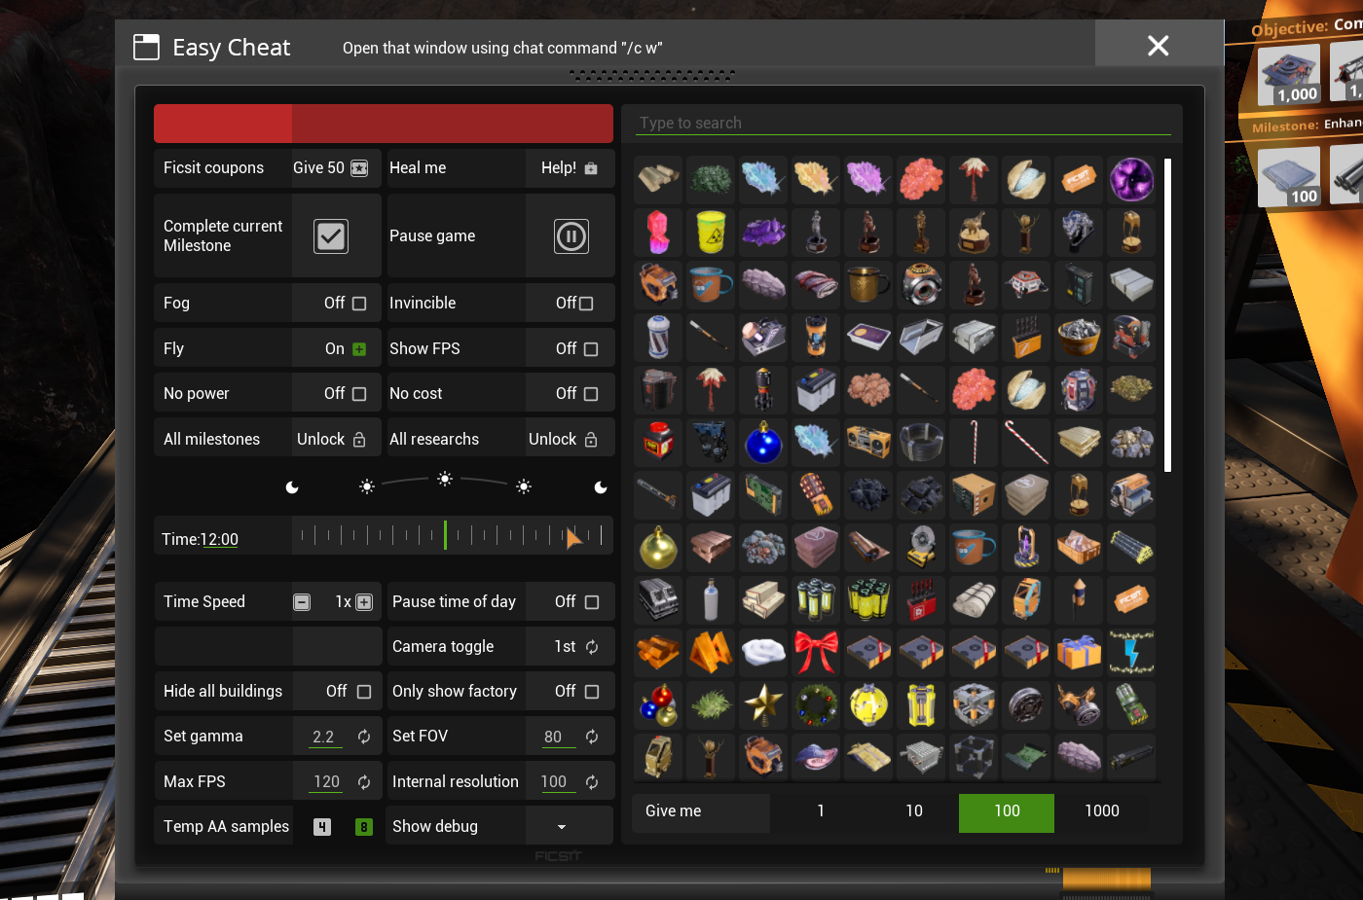The width and height of the screenshot is (1363, 900).
Task: Pick the blue lightning string-lights item
Action: 1132,652
